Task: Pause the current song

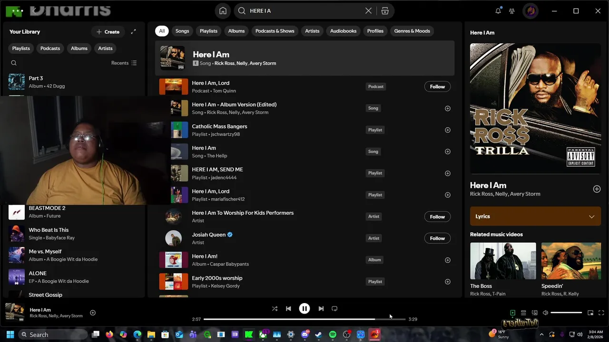Action: [x=304, y=308]
